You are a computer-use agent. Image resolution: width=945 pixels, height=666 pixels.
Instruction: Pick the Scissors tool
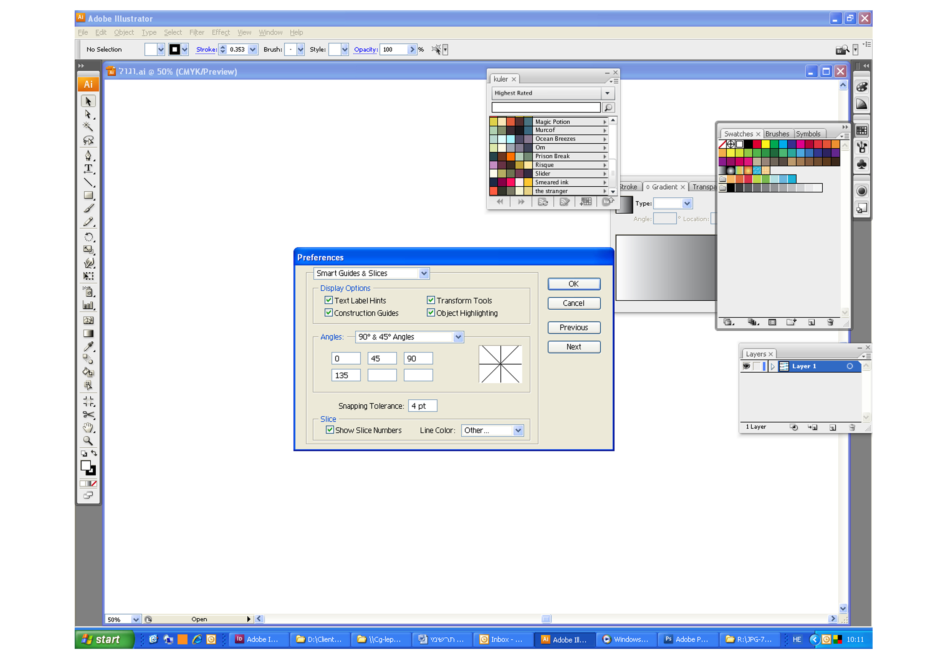point(88,415)
